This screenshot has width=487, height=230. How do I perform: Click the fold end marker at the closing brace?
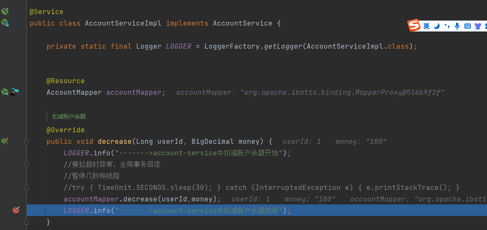(27, 221)
